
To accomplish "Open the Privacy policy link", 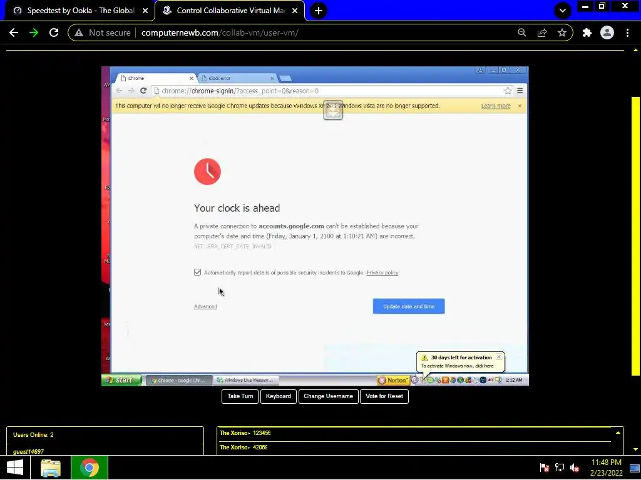I will coord(382,272).
